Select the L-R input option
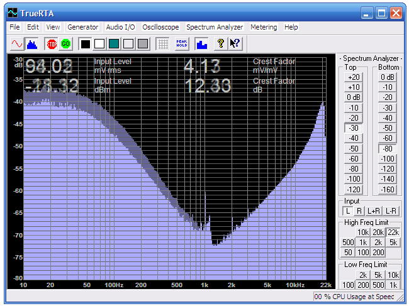Screen dimensions: 409x306 coord(391,211)
